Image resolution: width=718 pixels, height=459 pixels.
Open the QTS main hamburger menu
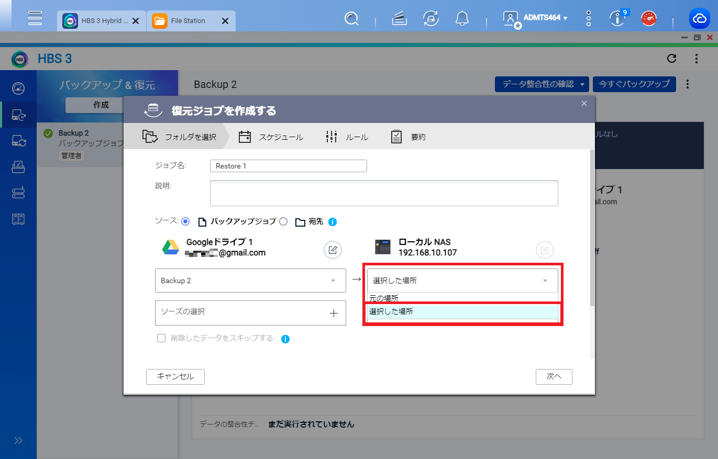tap(35, 17)
